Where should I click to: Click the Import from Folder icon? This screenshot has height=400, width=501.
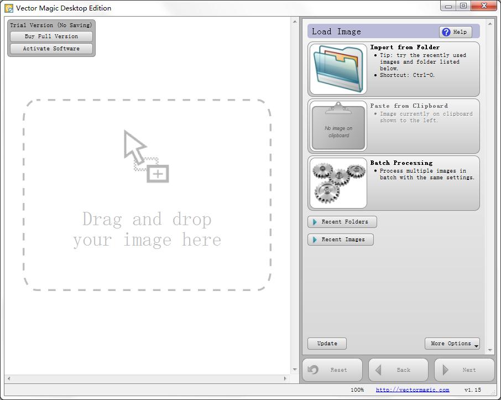(338, 69)
